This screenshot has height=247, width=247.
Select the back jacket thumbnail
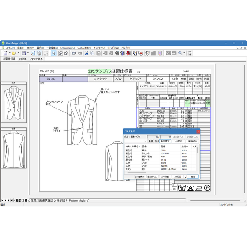(14, 149)
